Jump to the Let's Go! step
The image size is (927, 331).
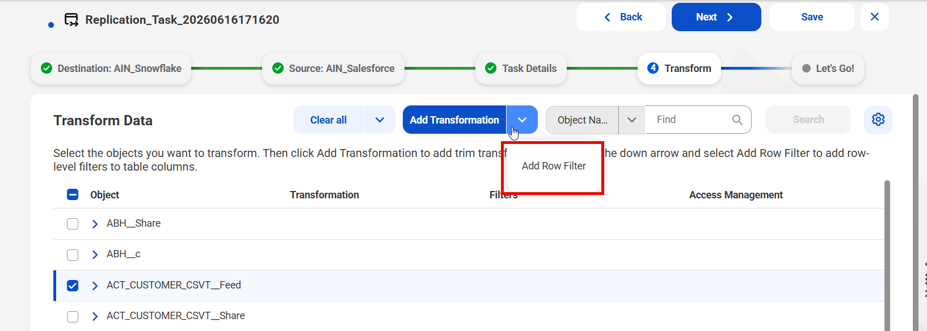[x=828, y=69]
